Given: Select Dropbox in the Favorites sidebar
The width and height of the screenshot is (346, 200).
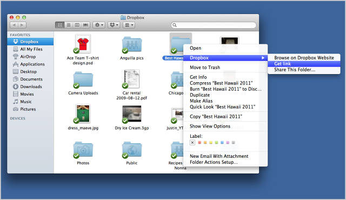Looking at the screenshot, I should tap(30, 42).
